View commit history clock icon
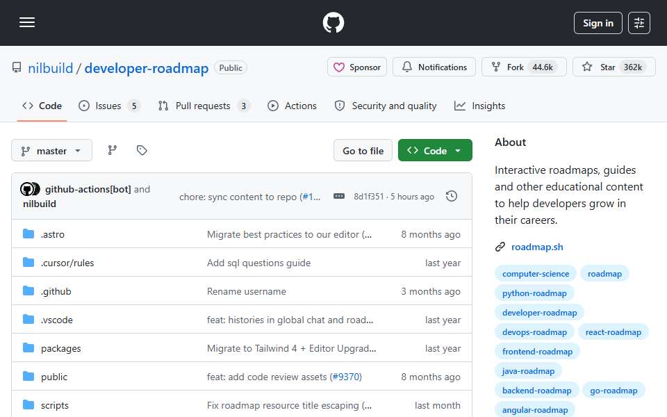Image resolution: width=667 pixels, height=417 pixels. point(452,196)
